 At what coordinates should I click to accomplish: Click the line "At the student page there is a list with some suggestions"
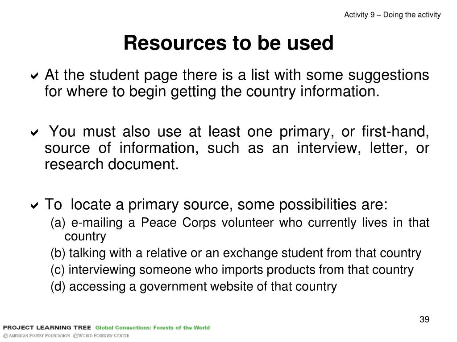(237, 75)
